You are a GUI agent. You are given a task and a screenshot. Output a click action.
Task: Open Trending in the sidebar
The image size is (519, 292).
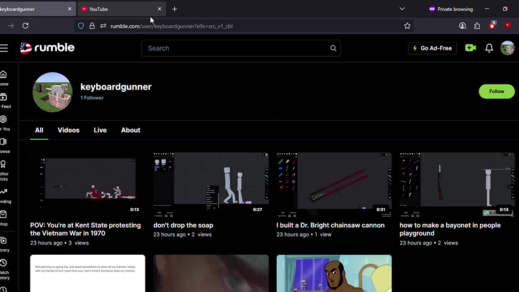[4, 196]
